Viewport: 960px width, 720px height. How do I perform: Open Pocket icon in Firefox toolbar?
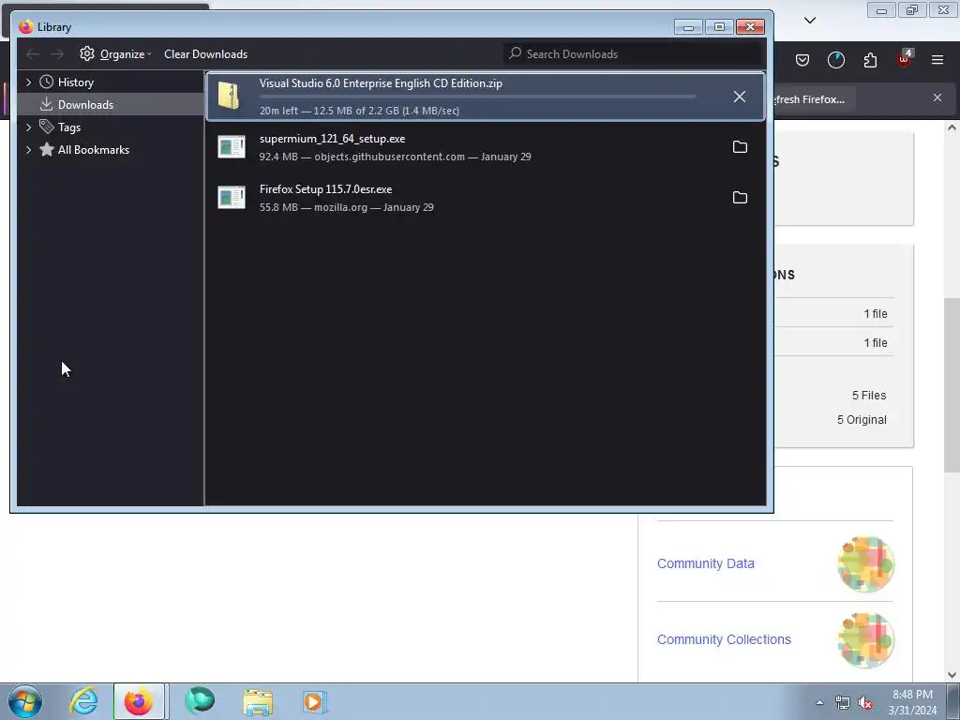802,60
